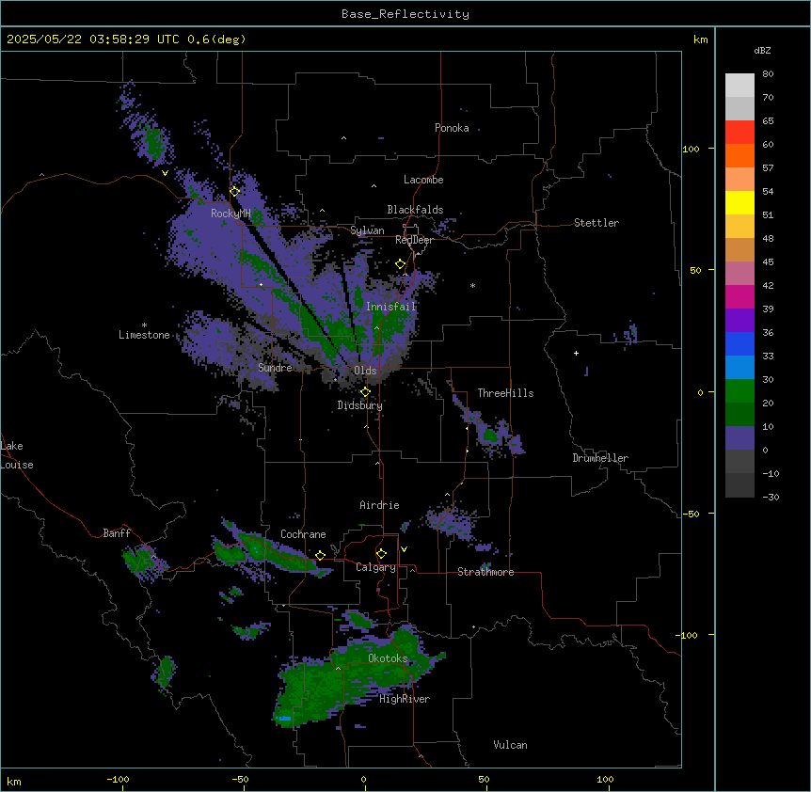Click the white plus marker north of Drumheller
This screenshot has width=811, height=792.
576,353
